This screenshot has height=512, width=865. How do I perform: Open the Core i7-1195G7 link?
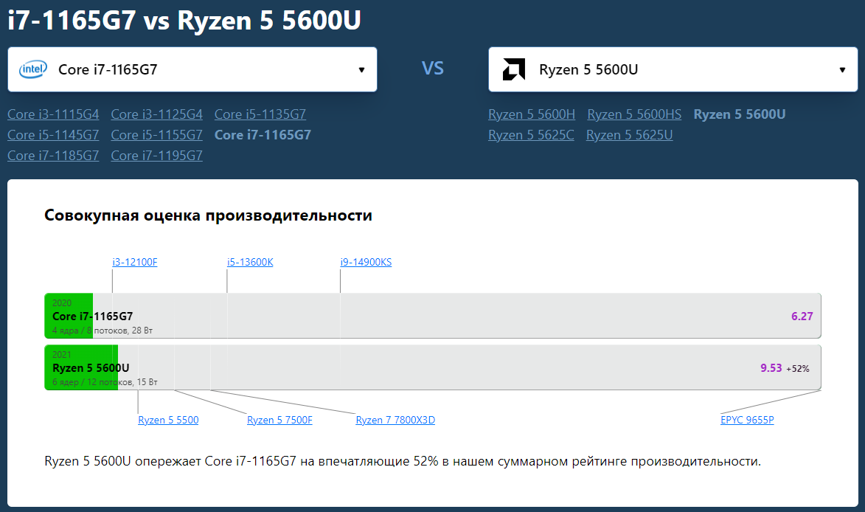pos(156,156)
